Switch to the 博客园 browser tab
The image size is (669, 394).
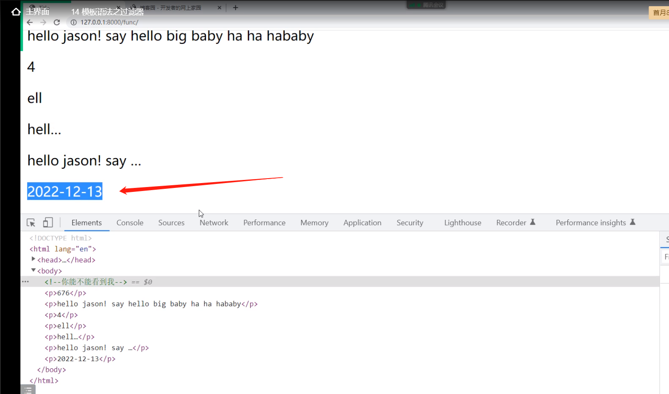pos(171,8)
